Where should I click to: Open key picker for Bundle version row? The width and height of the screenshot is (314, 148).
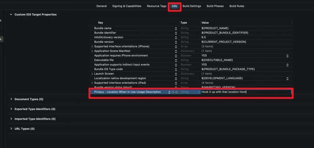(176, 42)
